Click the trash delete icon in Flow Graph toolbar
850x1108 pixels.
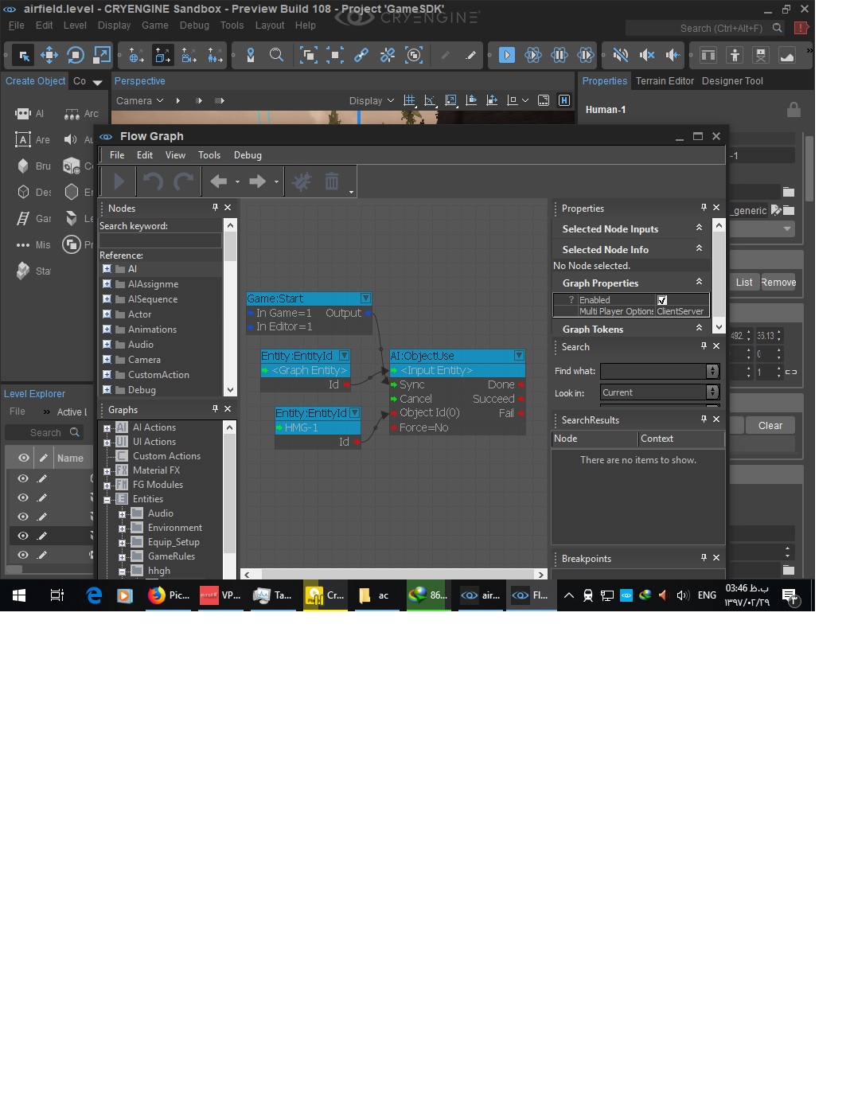[x=332, y=181]
